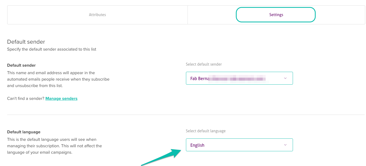Click the default sender description paragraph
Image resolution: width=366 pixels, height=166 pixels.
coord(58,79)
